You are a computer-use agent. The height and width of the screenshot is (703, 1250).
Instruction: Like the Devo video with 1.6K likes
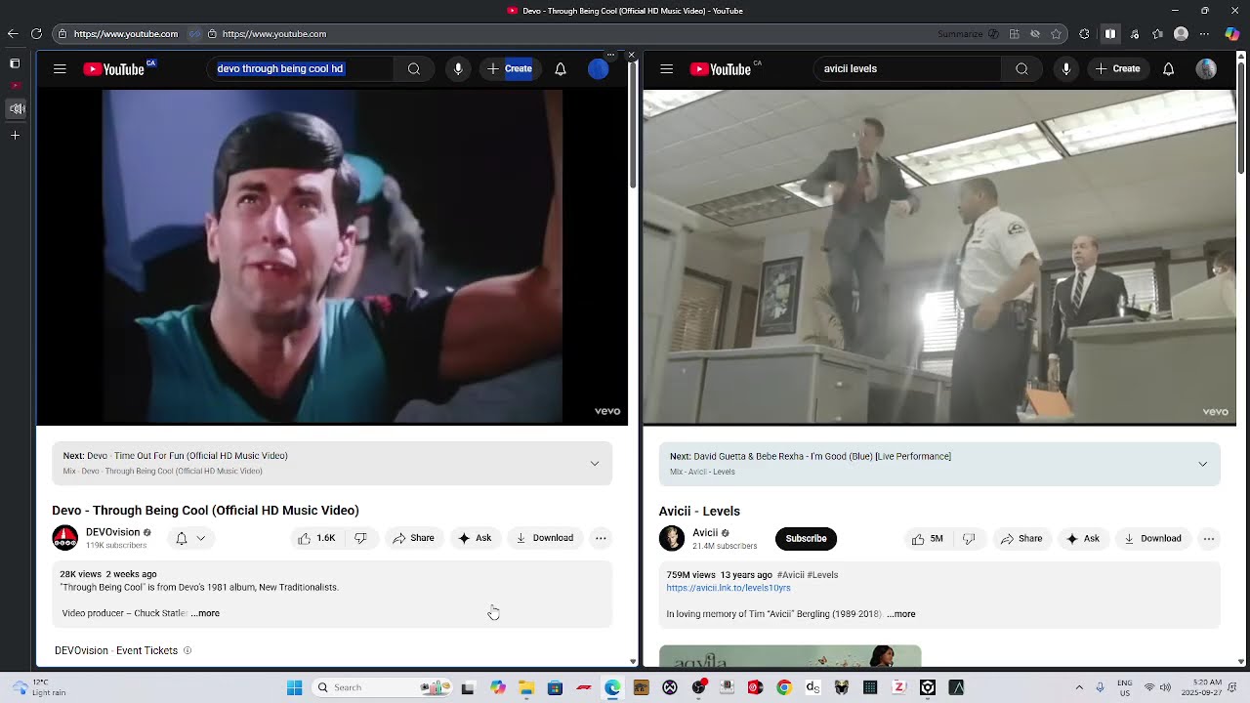(316, 538)
